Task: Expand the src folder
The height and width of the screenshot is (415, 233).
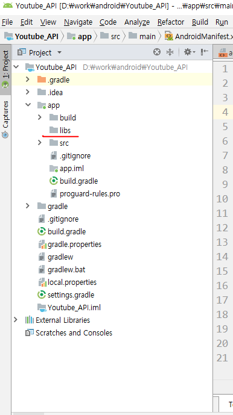Action: pyautogui.click(x=40, y=143)
